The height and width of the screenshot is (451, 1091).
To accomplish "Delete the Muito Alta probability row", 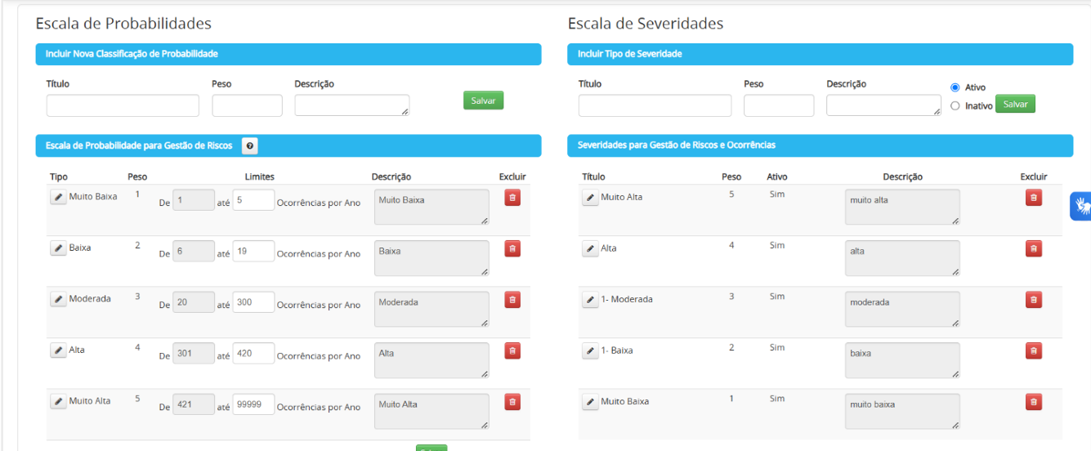I will point(512,401).
